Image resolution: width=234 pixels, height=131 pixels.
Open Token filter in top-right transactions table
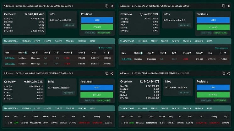coord(202,53)
